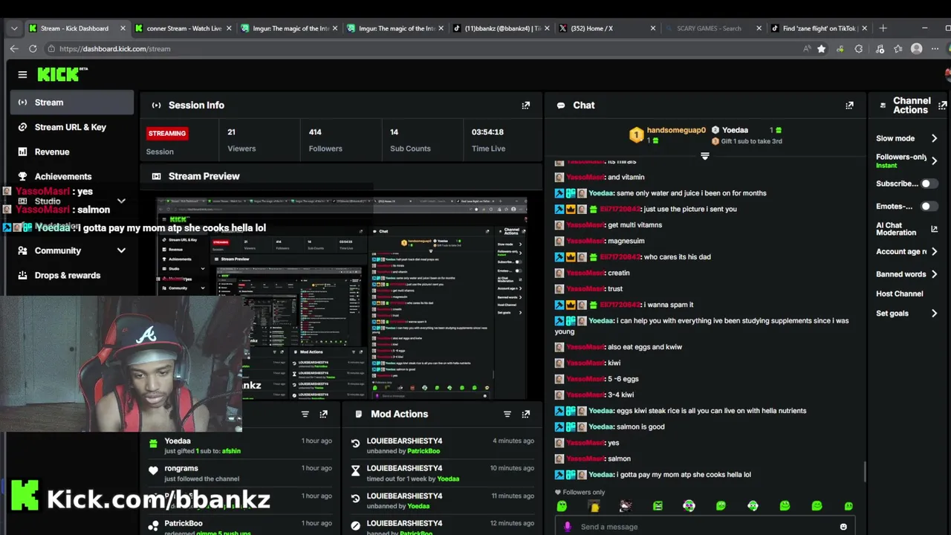
Task: Open the browser tab list dropdown
Action: tap(13, 28)
